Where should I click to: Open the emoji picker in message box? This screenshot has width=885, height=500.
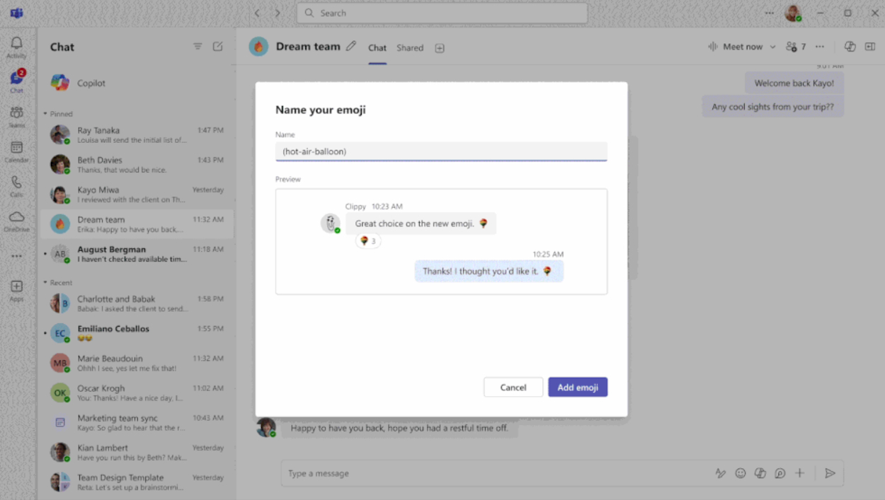(x=741, y=473)
